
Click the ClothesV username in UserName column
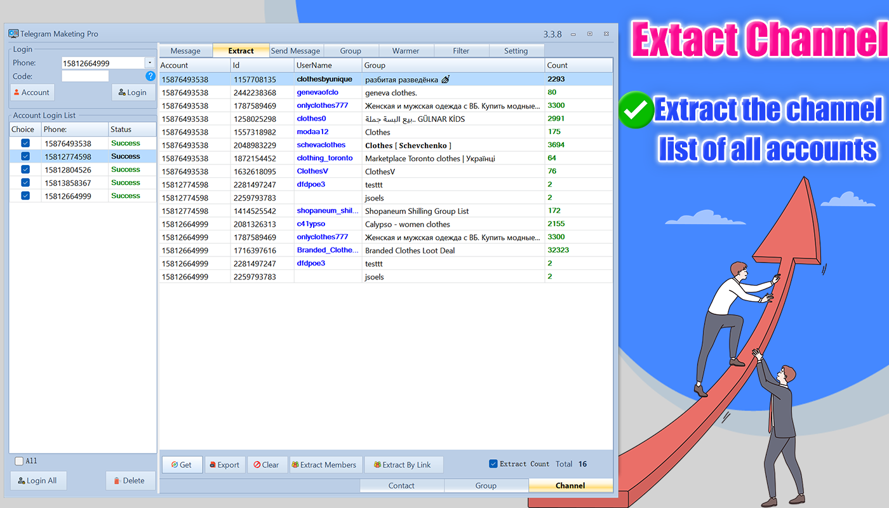tap(312, 171)
